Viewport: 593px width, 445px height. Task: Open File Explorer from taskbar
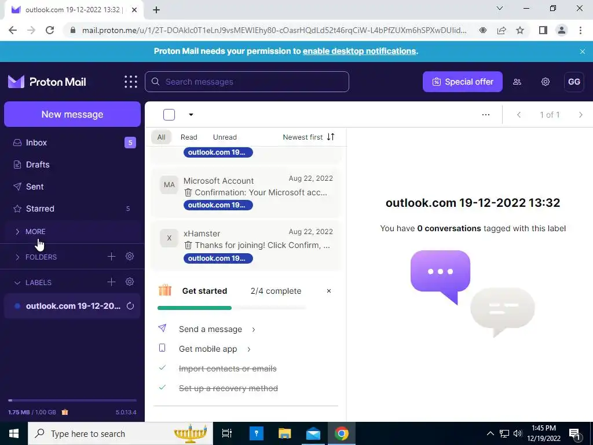[x=284, y=433]
